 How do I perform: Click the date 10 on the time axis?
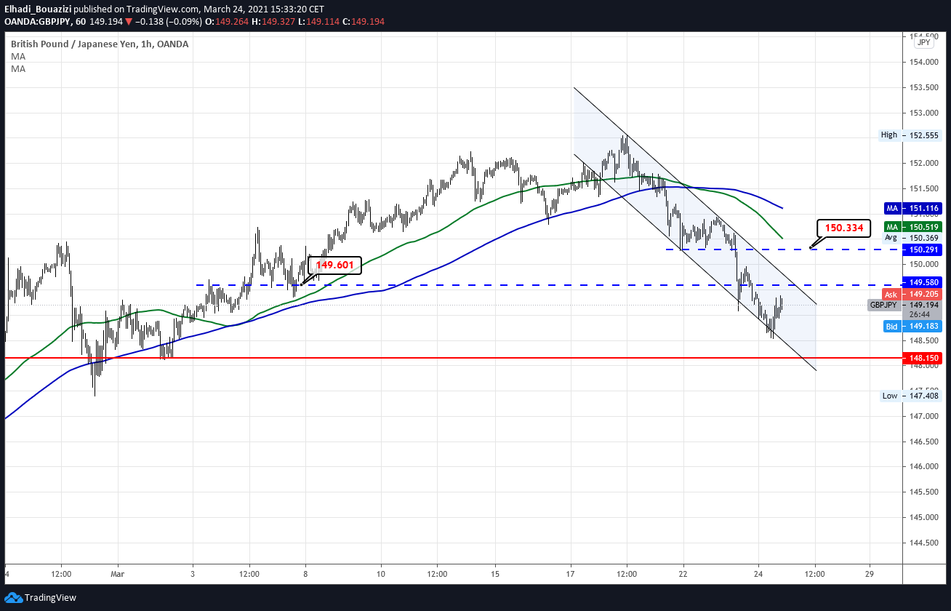(381, 574)
